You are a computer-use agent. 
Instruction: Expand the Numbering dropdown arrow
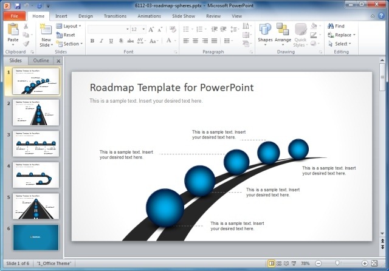point(205,29)
